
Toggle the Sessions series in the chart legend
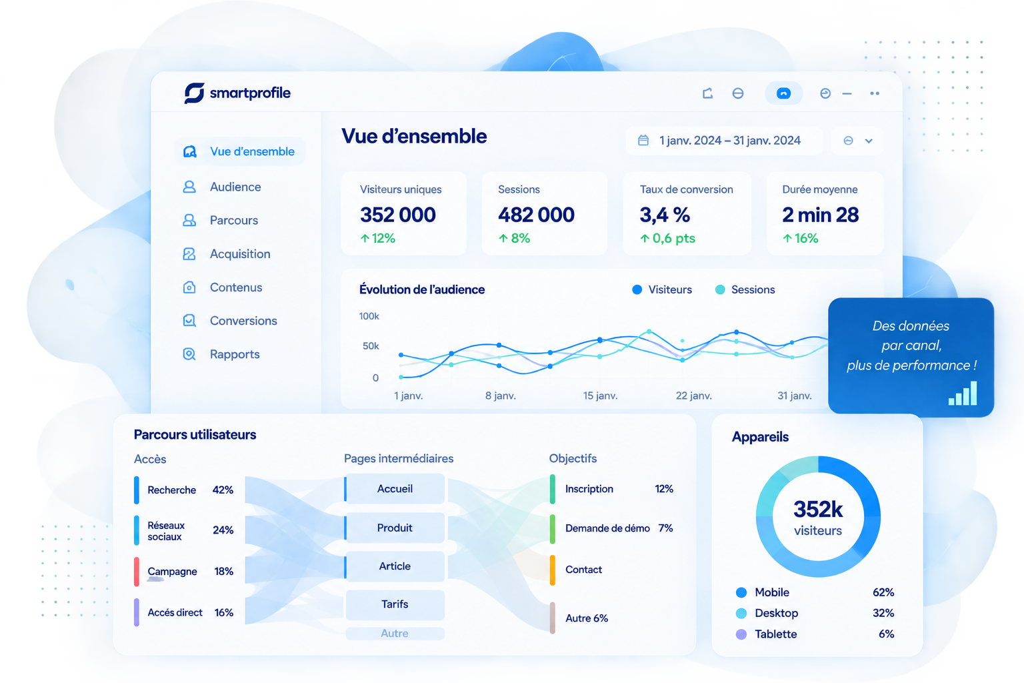tap(745, 289)
